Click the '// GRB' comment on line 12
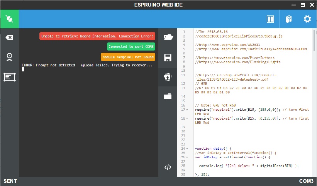Image resolution: width=317 pixels, height=186 pixels. tap(201, 84)
